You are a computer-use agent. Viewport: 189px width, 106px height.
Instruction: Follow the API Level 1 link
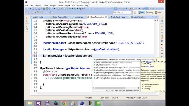150,67
